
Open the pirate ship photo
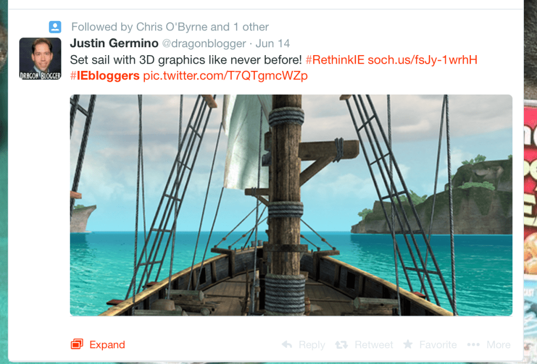click(291, 205)
